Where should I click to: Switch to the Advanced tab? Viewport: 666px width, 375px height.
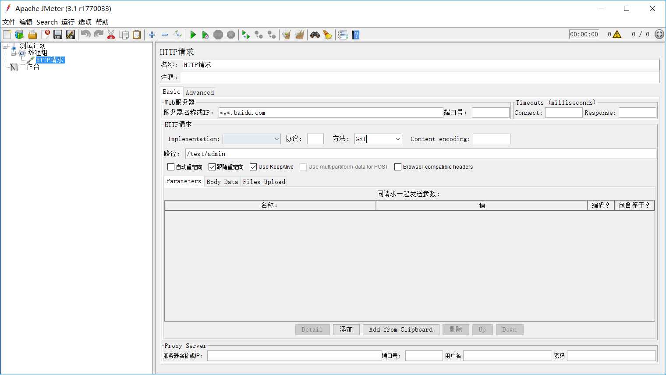pos(199,92)
